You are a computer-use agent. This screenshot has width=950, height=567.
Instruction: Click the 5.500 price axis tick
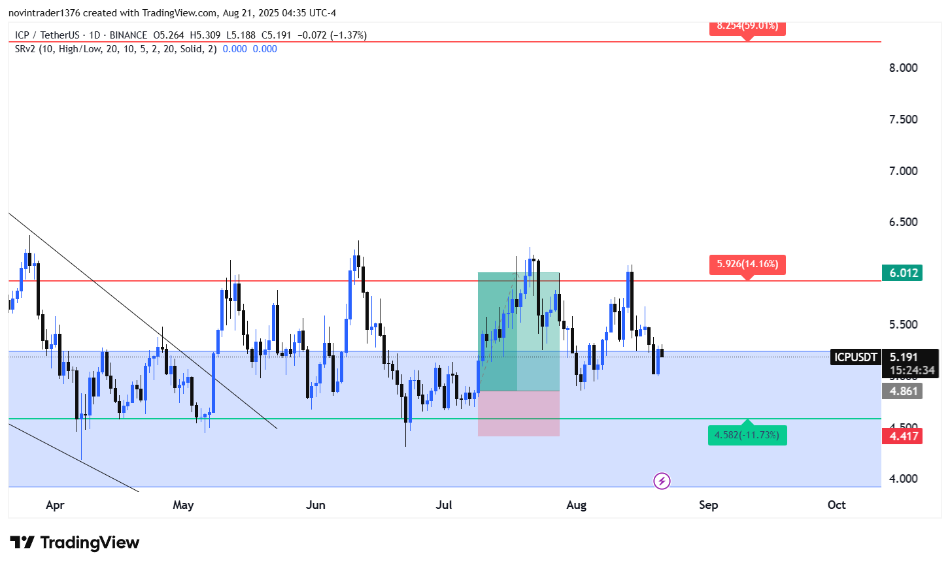pyautogui.click(x=903, y=325)
